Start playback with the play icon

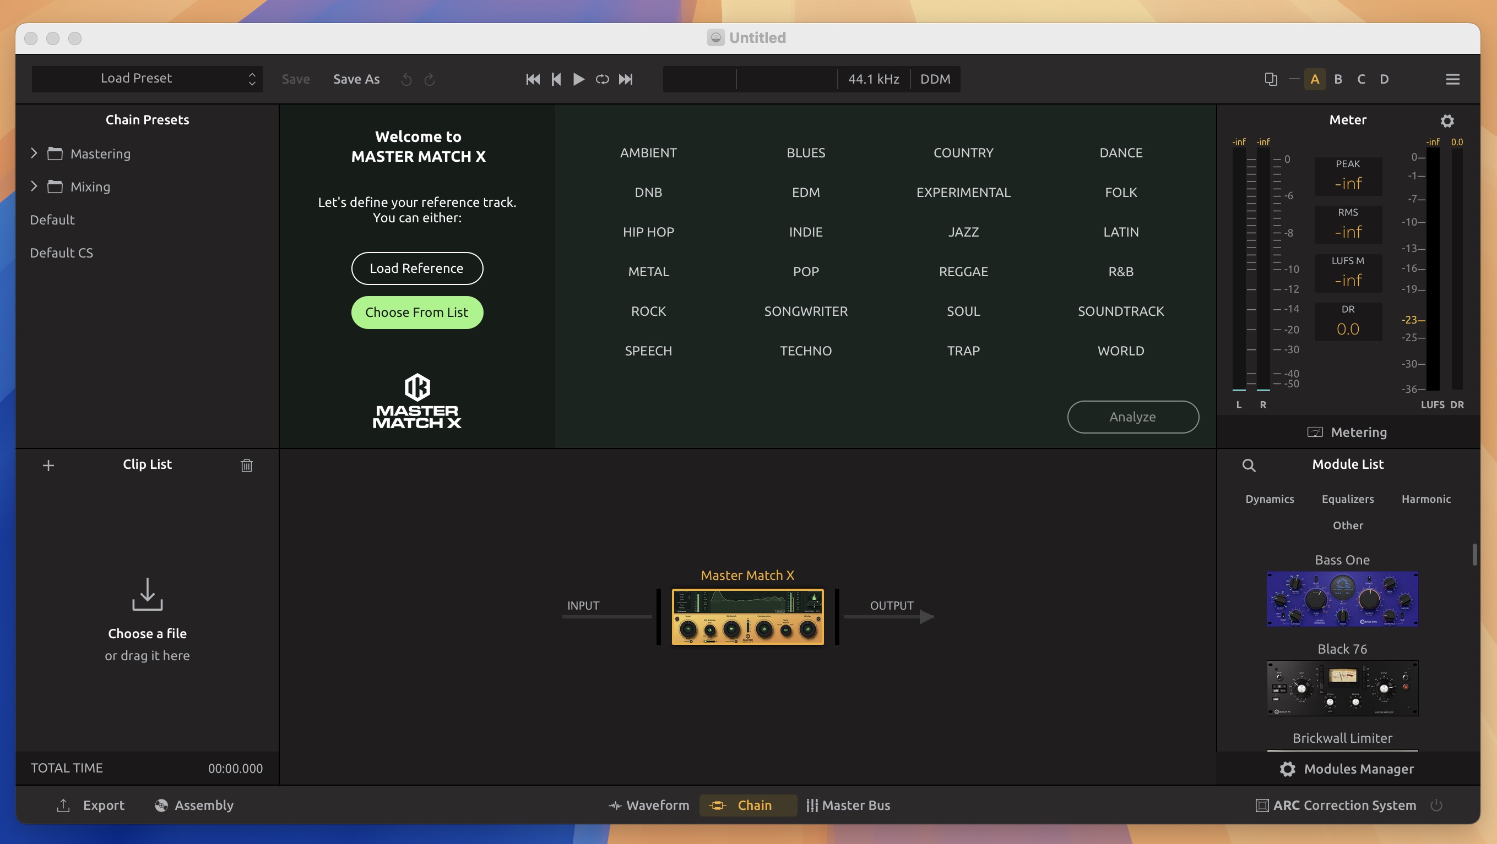tap(578, 79)
